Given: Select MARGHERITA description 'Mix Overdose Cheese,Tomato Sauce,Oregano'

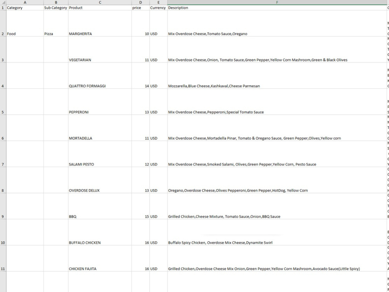Looking at the screenshot, I should [x=277, y=23].
